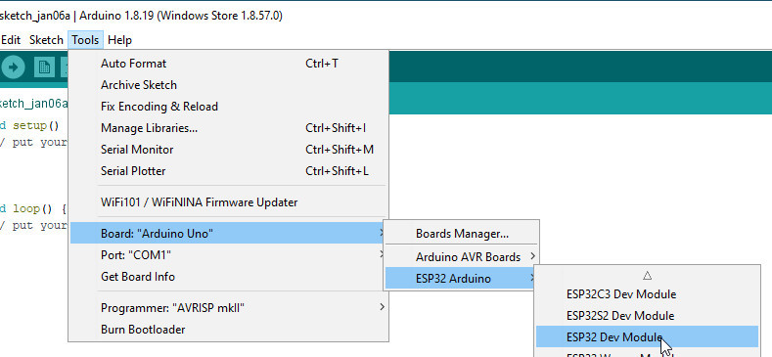Open WiFi101 / WiFiNINA Firmware Updater
The width and height of the screenshot is (772, 357).
228,202
